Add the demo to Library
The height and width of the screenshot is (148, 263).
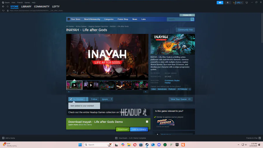(x=139, y=129)
